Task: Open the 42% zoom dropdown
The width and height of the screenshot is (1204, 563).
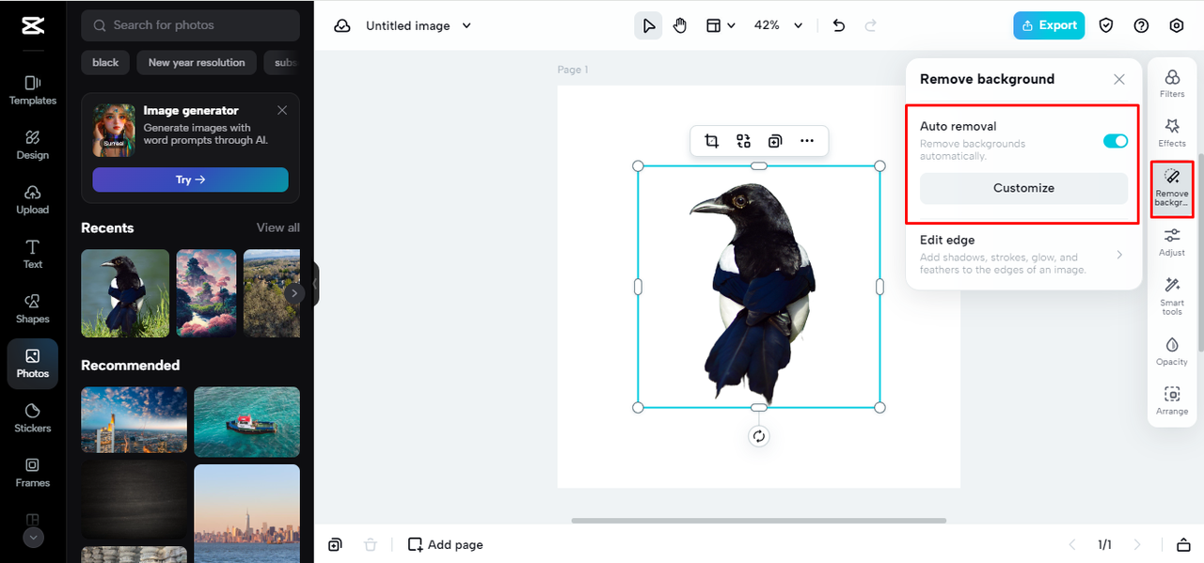Action: tap(779, 25)
